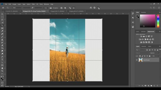Toggle Quick Mask mode

point(2,83)
